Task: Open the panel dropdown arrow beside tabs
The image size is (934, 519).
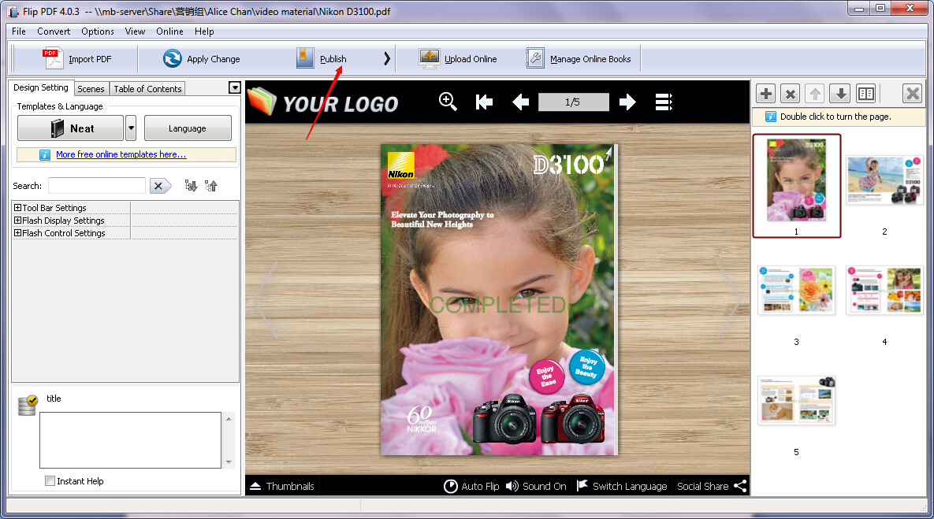Action: tap(235, 88)
